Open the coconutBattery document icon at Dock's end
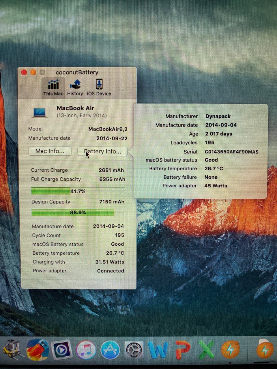 [x=265, y=349]
